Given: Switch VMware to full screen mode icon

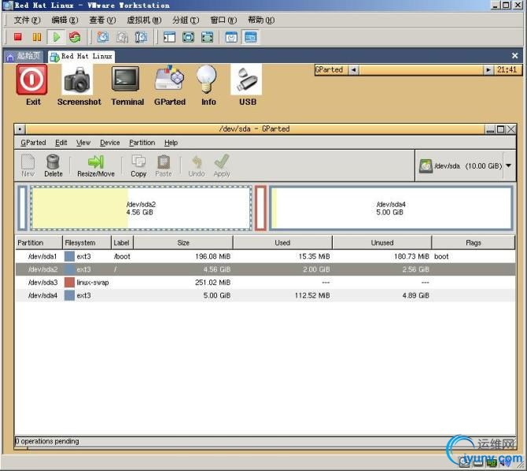Looking at the screenshot, I should (188, 37).
